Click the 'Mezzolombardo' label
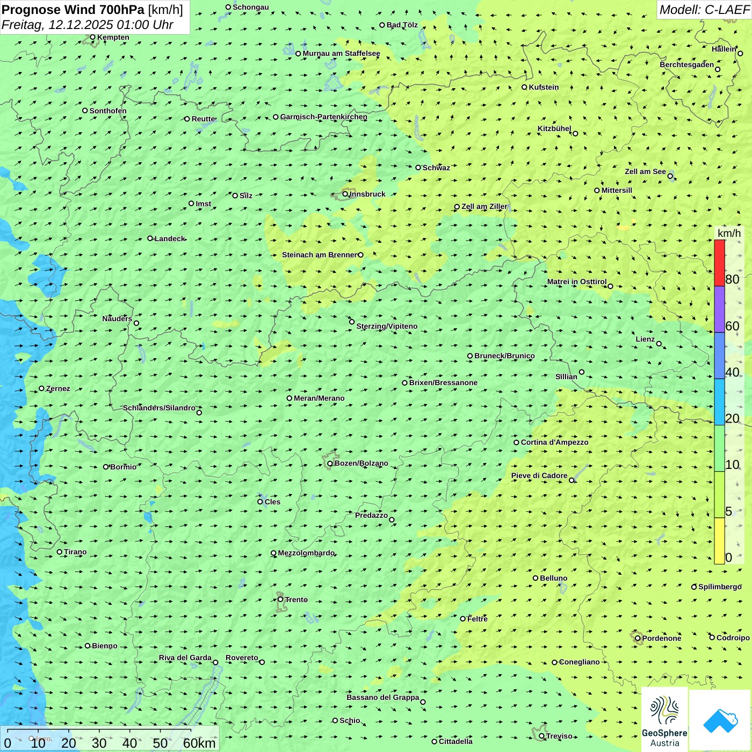The image size is (752, 752). [x=306, y=553]
